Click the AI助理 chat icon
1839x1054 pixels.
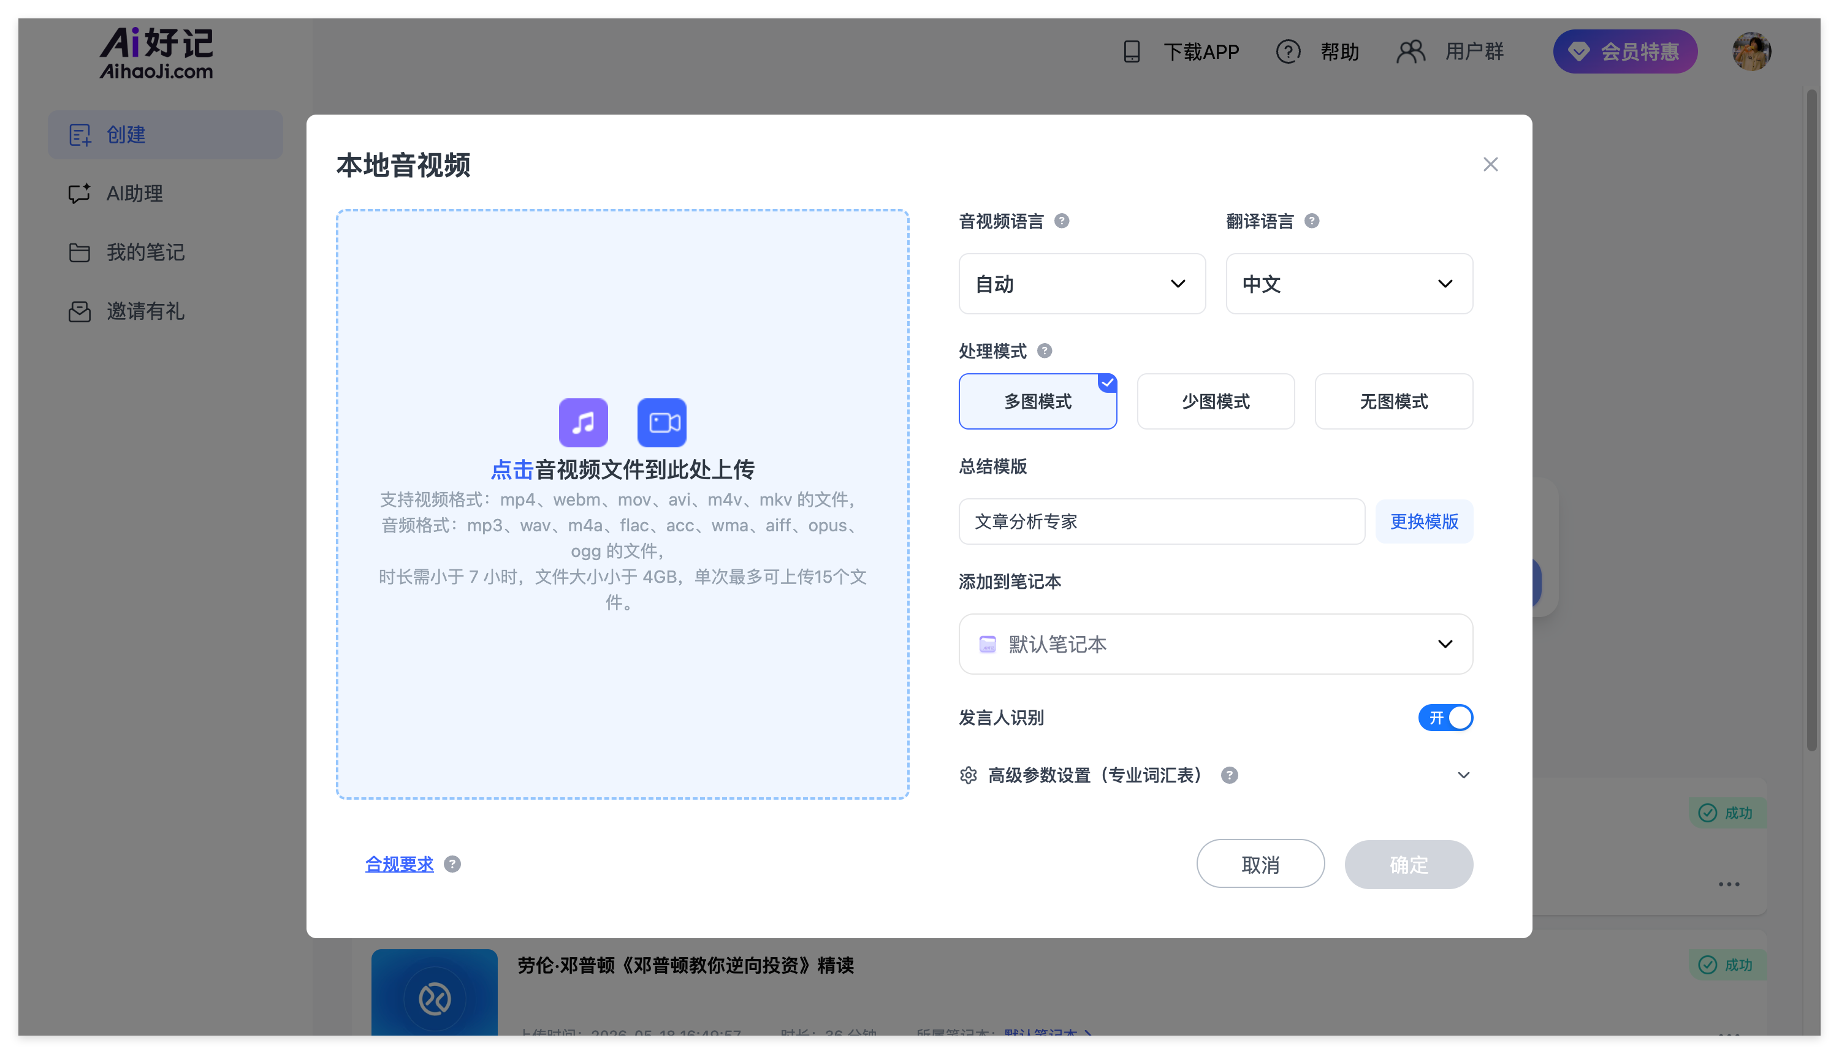coord(80,193)
